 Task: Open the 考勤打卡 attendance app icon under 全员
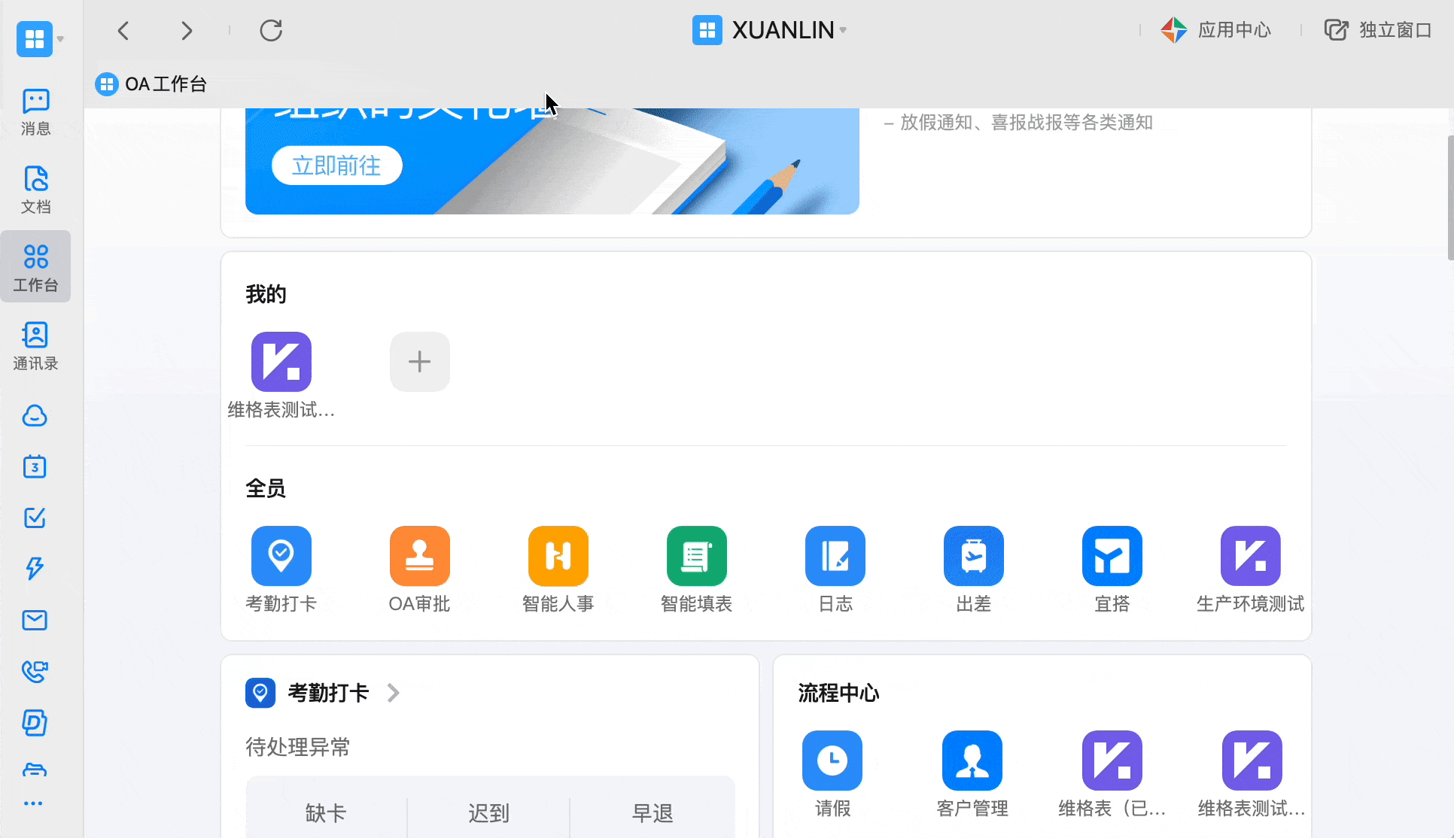(x=281, y=556)
